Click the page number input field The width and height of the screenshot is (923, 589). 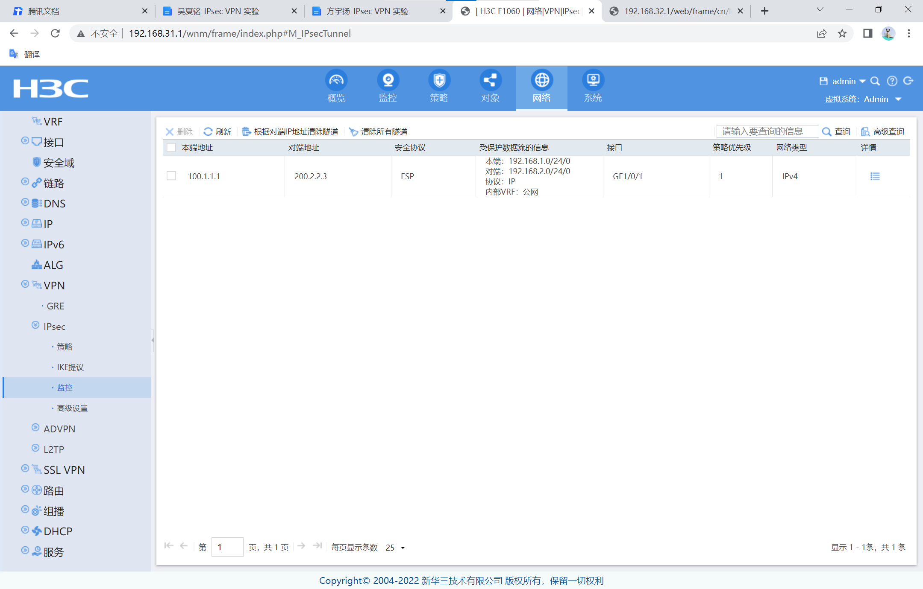click(x=227, y=547)
